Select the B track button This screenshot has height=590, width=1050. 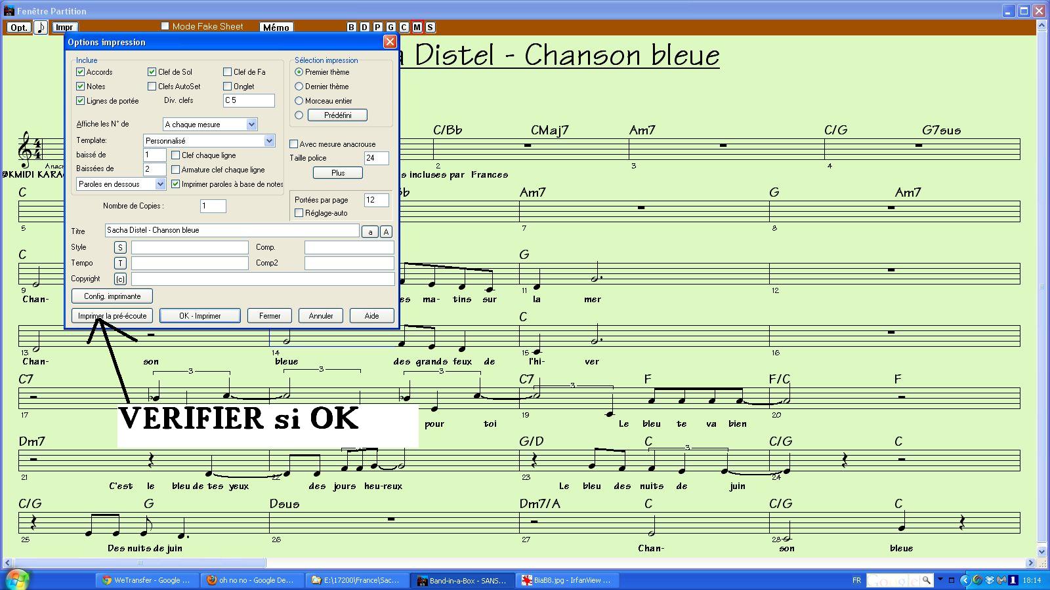coord(351,27)
